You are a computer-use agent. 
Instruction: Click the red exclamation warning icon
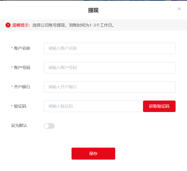8,25
